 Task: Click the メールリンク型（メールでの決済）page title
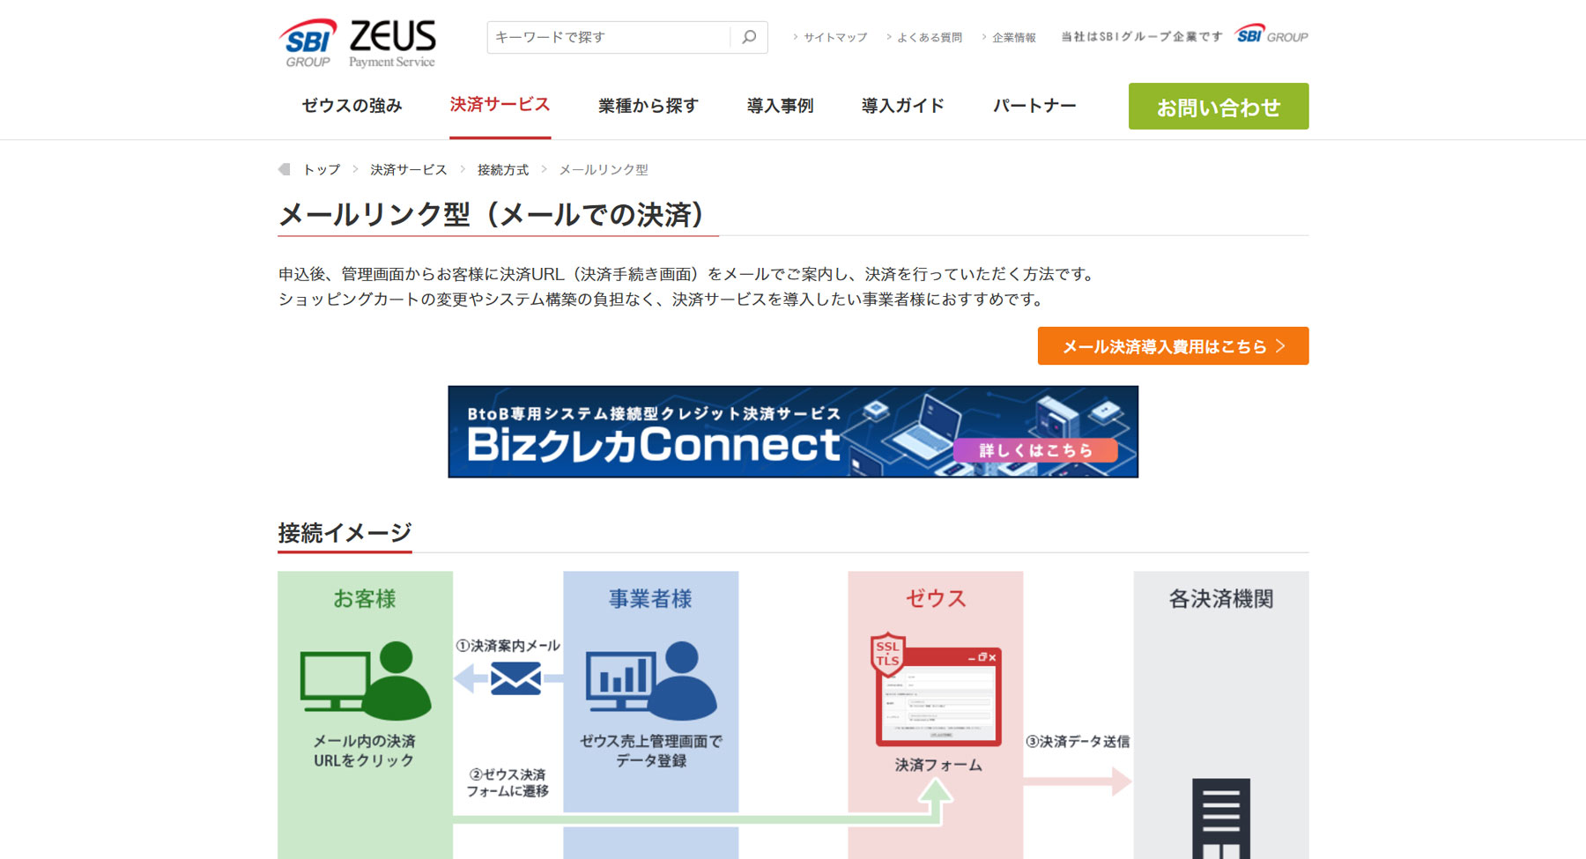click(x=493, y=214)
